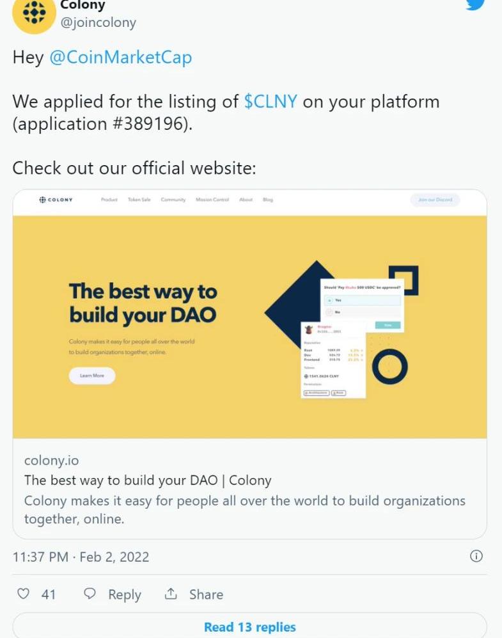Click the Twitter bird logo
502x638 pixels.
coord(475,4)
